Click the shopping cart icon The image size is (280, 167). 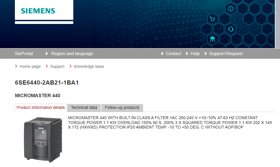click(x=212, y=19)
